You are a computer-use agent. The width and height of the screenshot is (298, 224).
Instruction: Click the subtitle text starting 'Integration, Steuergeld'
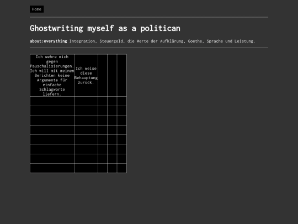[x=162, y=41]
